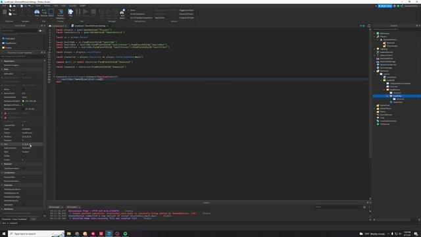Switch to the VIEW ribbon tab
The width and height of the screenshot is (421, 237).
point(63,6)
